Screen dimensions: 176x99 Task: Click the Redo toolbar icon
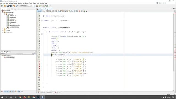click(x=17, y=6)
